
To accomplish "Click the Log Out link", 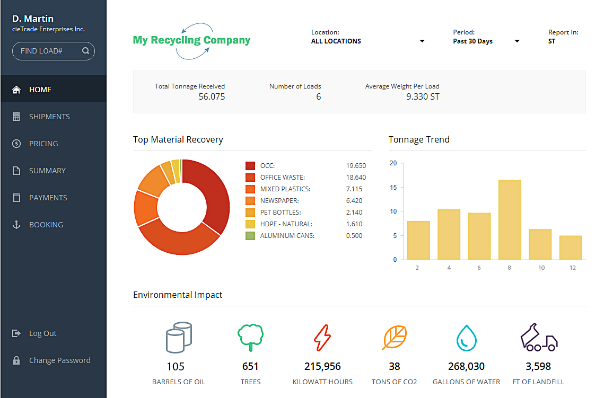I will point(42,333).
